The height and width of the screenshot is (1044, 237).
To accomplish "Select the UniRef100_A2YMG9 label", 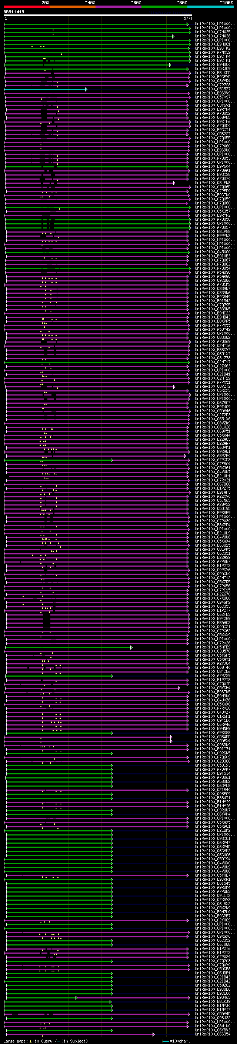I will pos(213,920).
